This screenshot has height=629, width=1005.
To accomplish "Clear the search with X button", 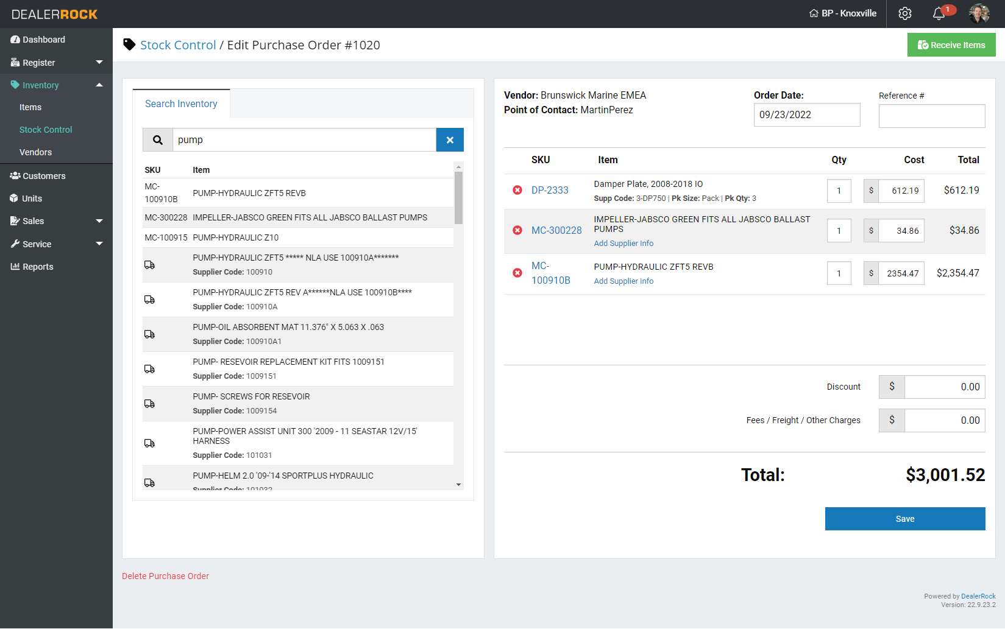I will click(x=450, y=140).
